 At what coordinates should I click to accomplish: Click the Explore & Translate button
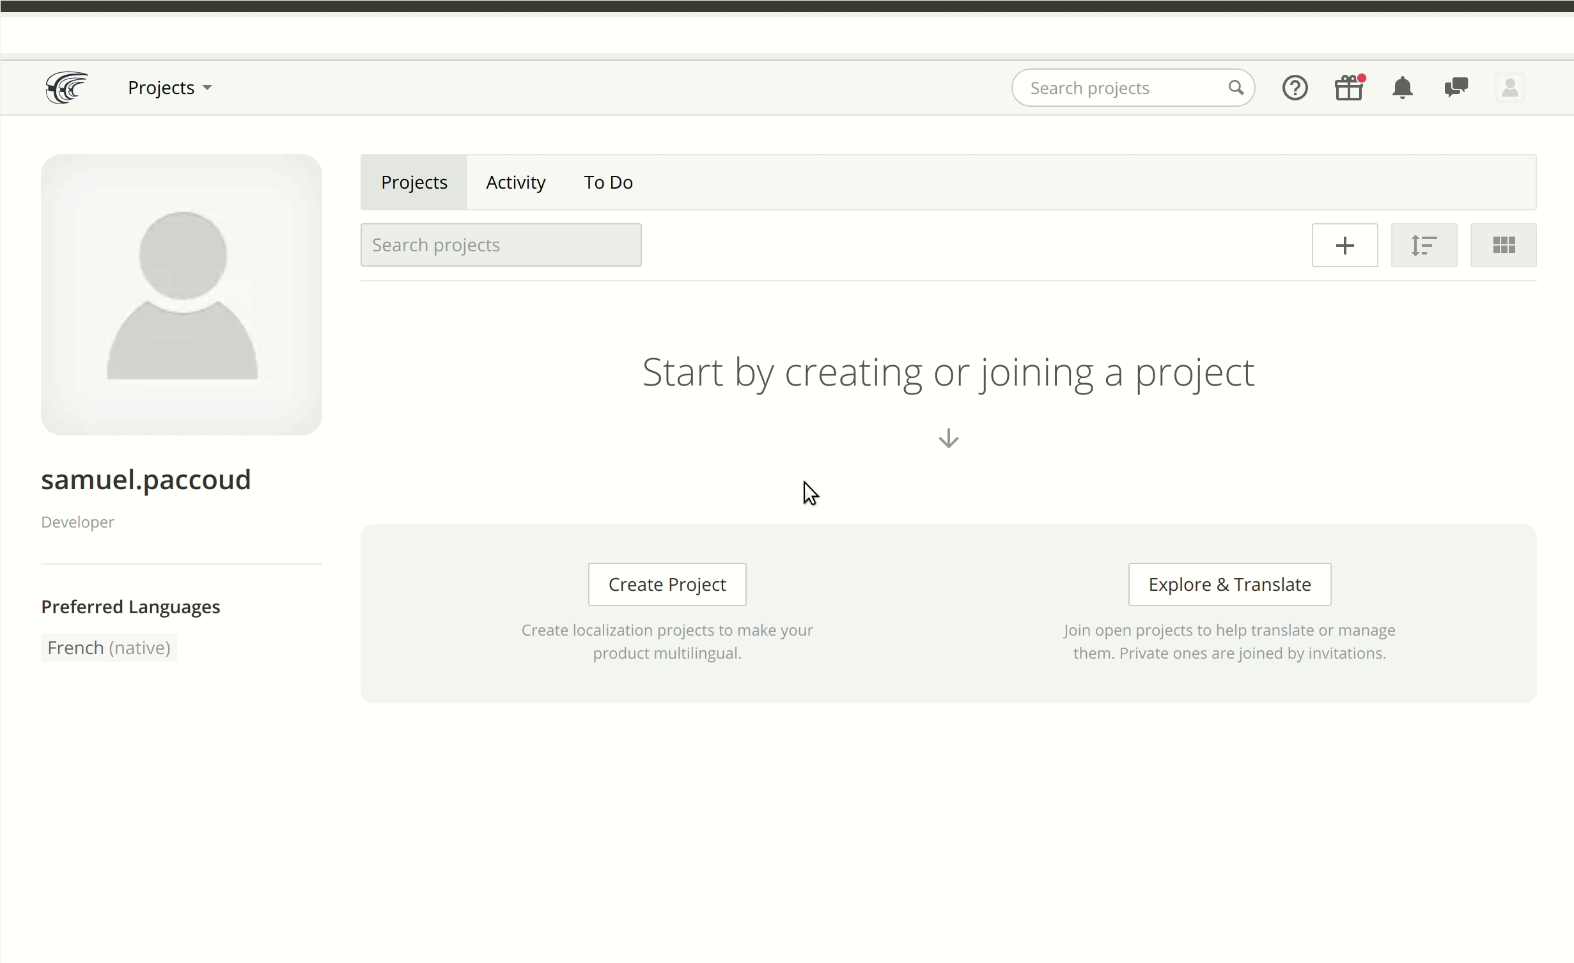tap(1229, 584)
